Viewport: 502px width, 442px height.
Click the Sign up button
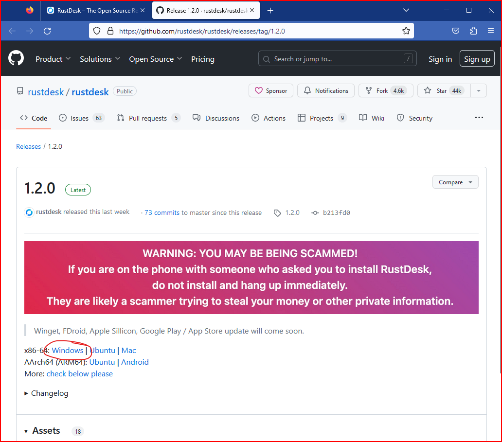click(x=477, y=58)
